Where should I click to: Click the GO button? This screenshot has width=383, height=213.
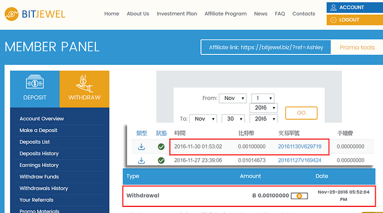point(301,113)
